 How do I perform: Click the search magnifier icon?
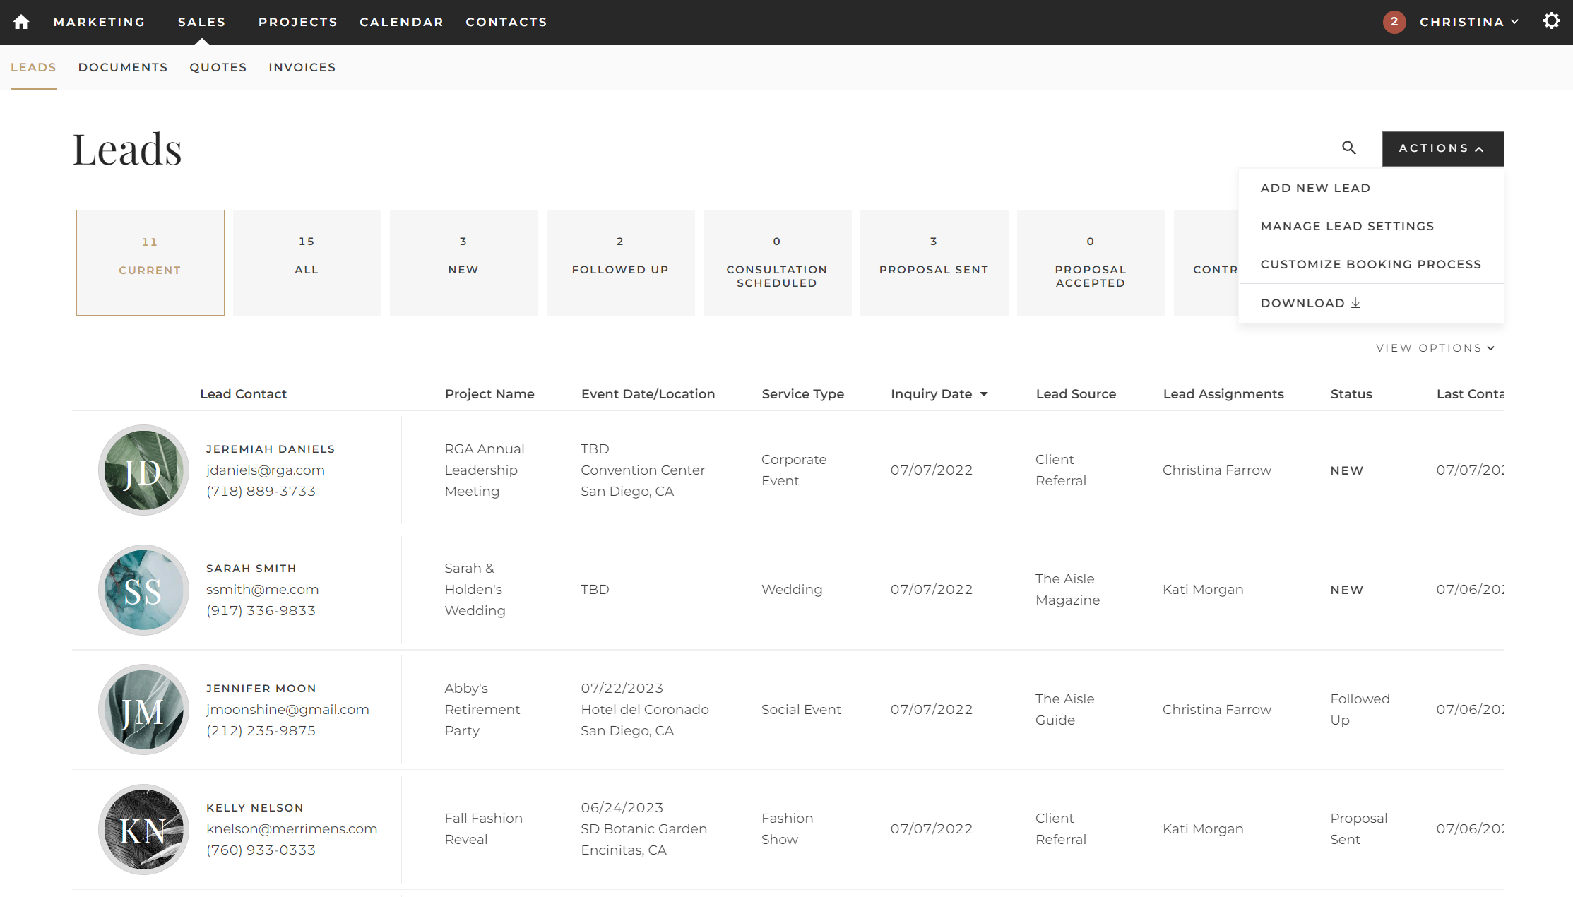[1348, 148]
